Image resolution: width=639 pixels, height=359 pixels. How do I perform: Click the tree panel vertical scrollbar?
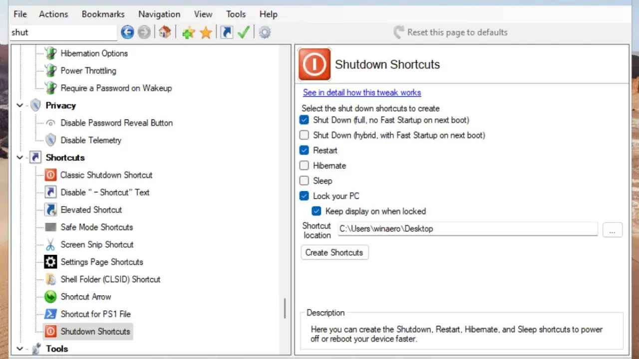click(x=285, y=308)
